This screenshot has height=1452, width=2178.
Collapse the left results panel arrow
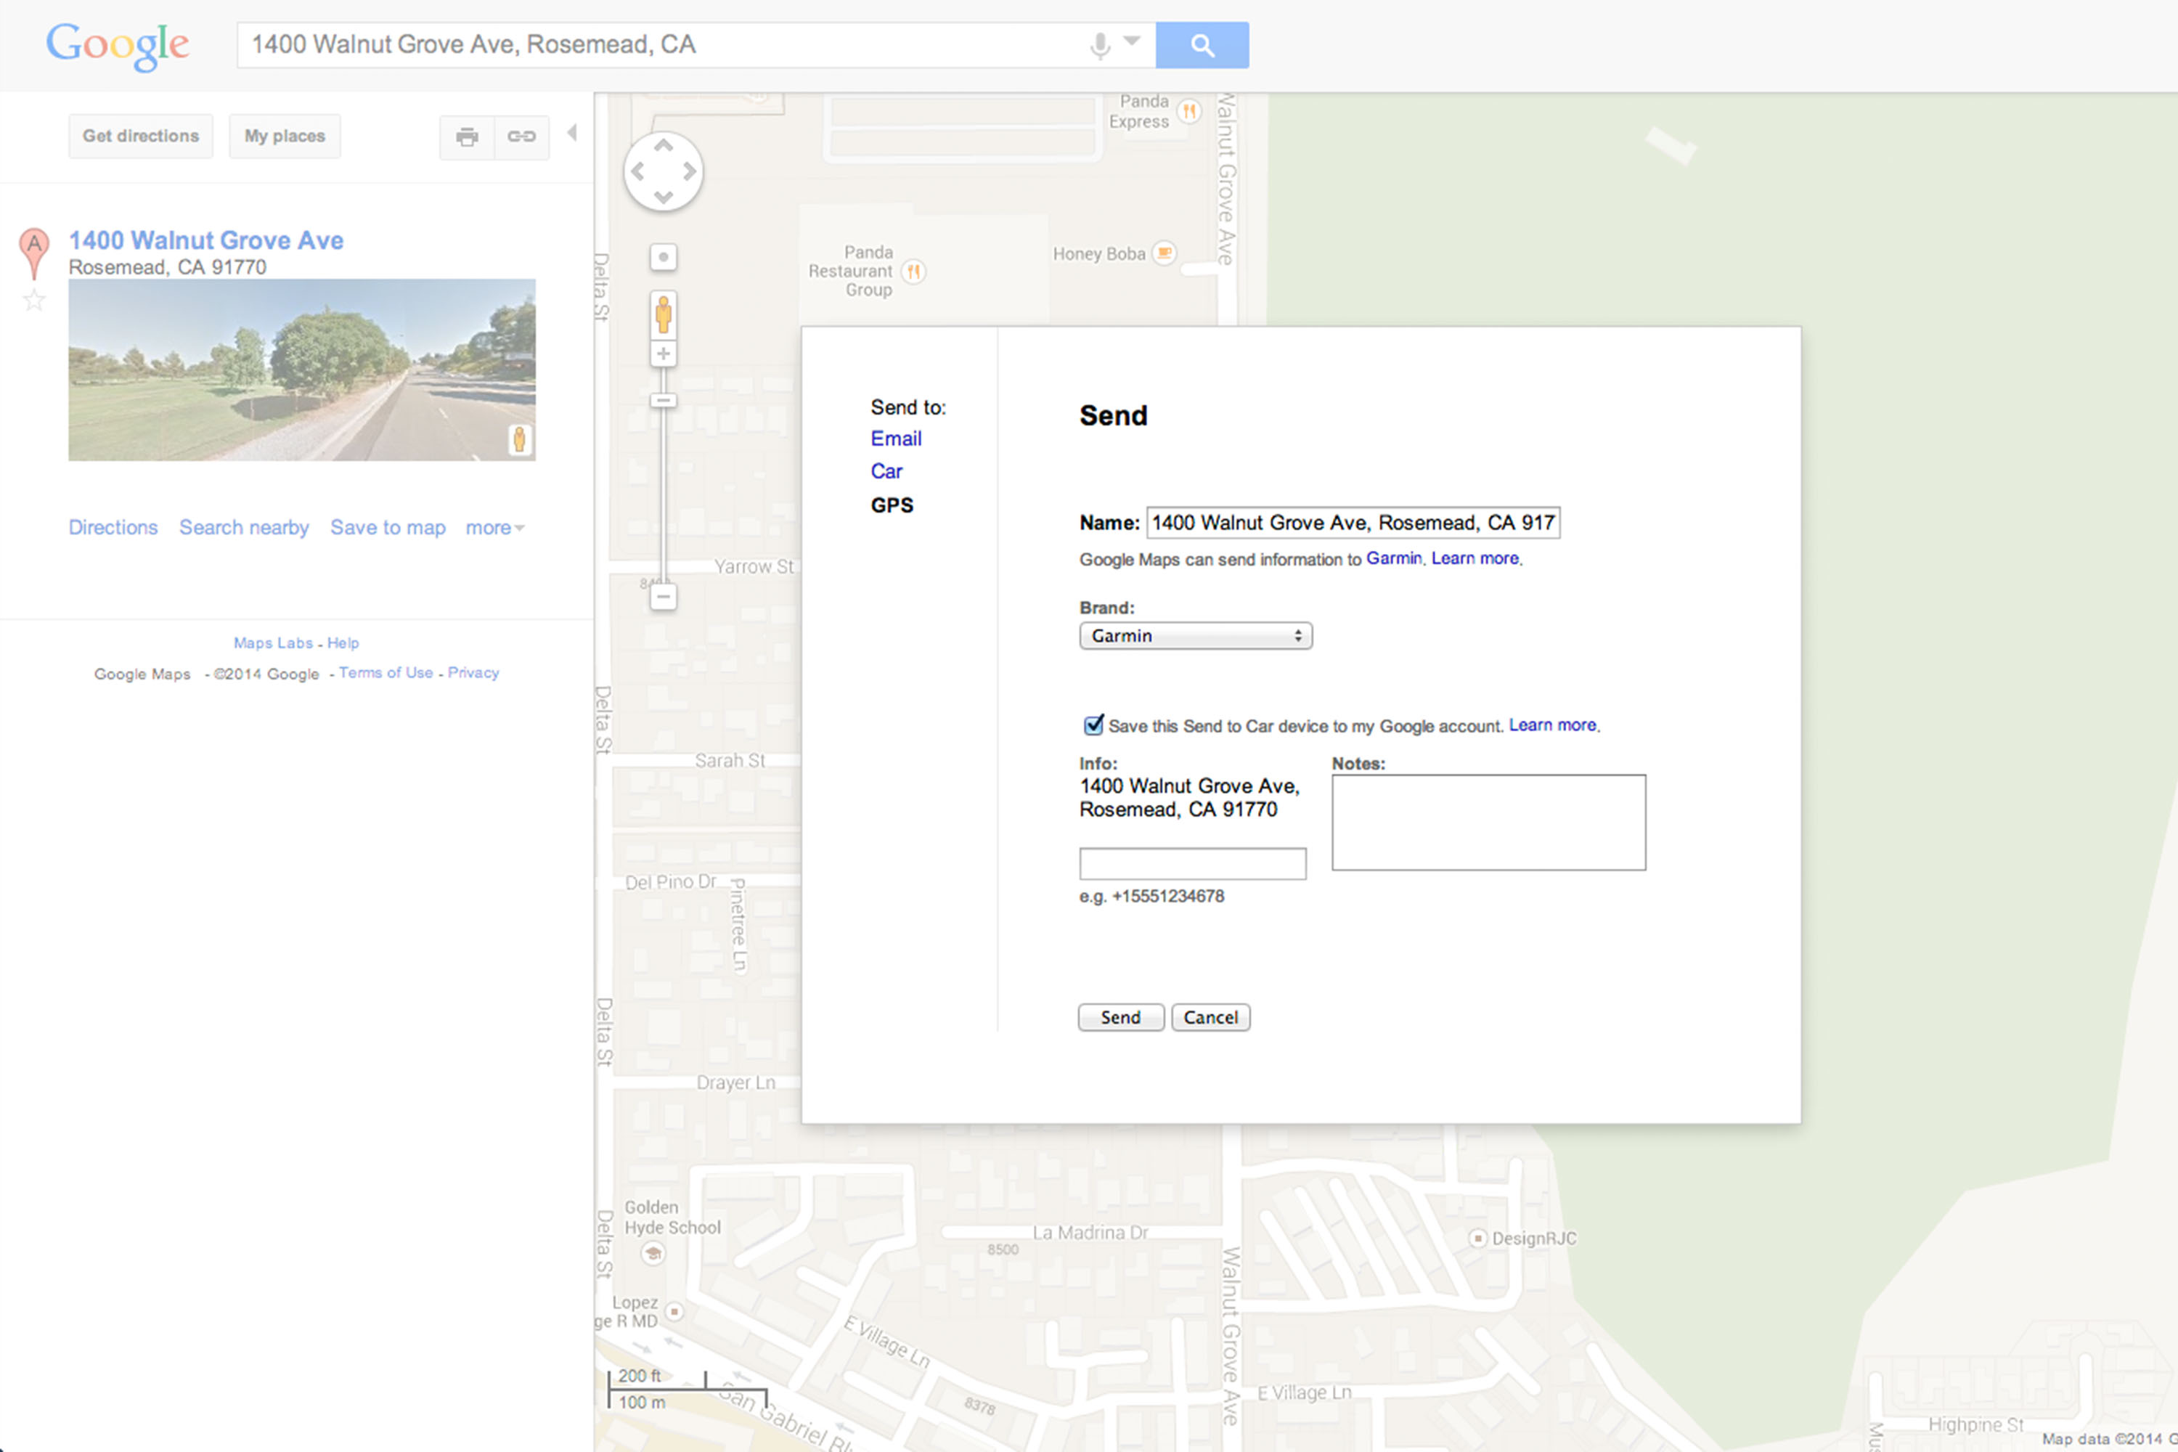(x=572, y=132)
